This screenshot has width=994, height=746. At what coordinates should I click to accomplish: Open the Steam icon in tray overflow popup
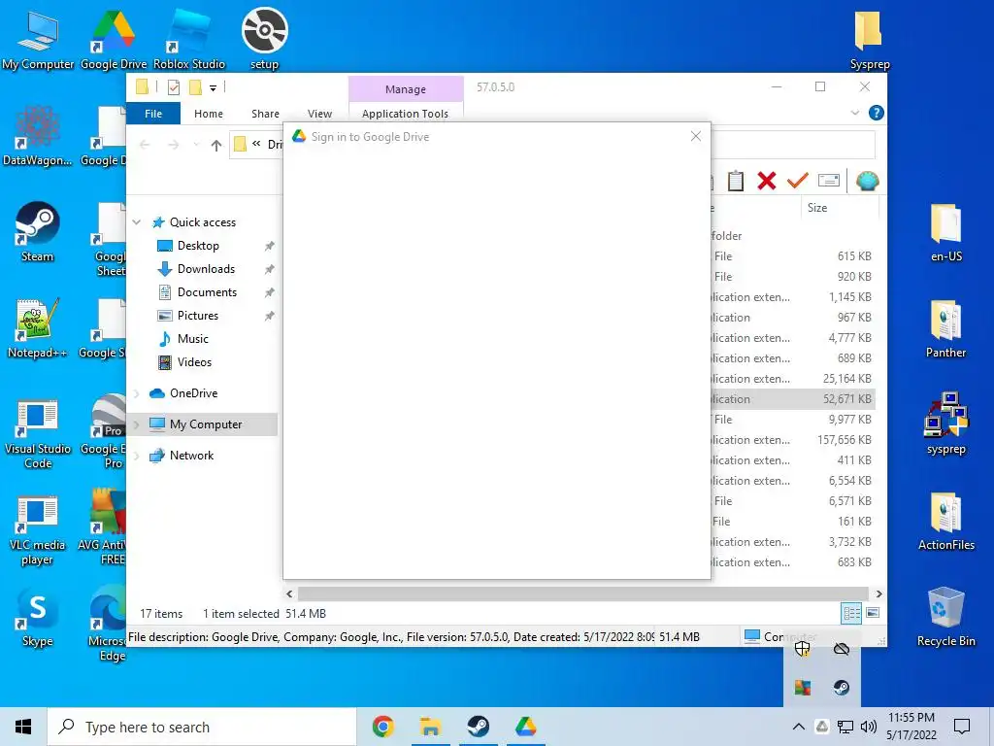pyautogui.click(x=842, y=687)
